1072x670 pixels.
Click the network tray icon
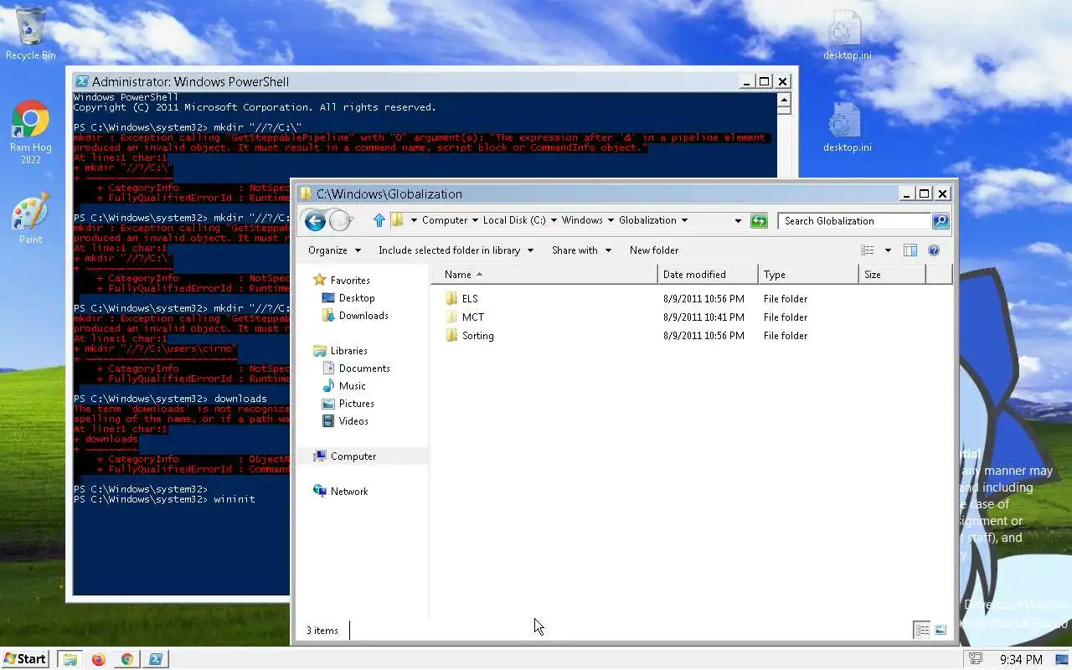click(x=974, y=659)
